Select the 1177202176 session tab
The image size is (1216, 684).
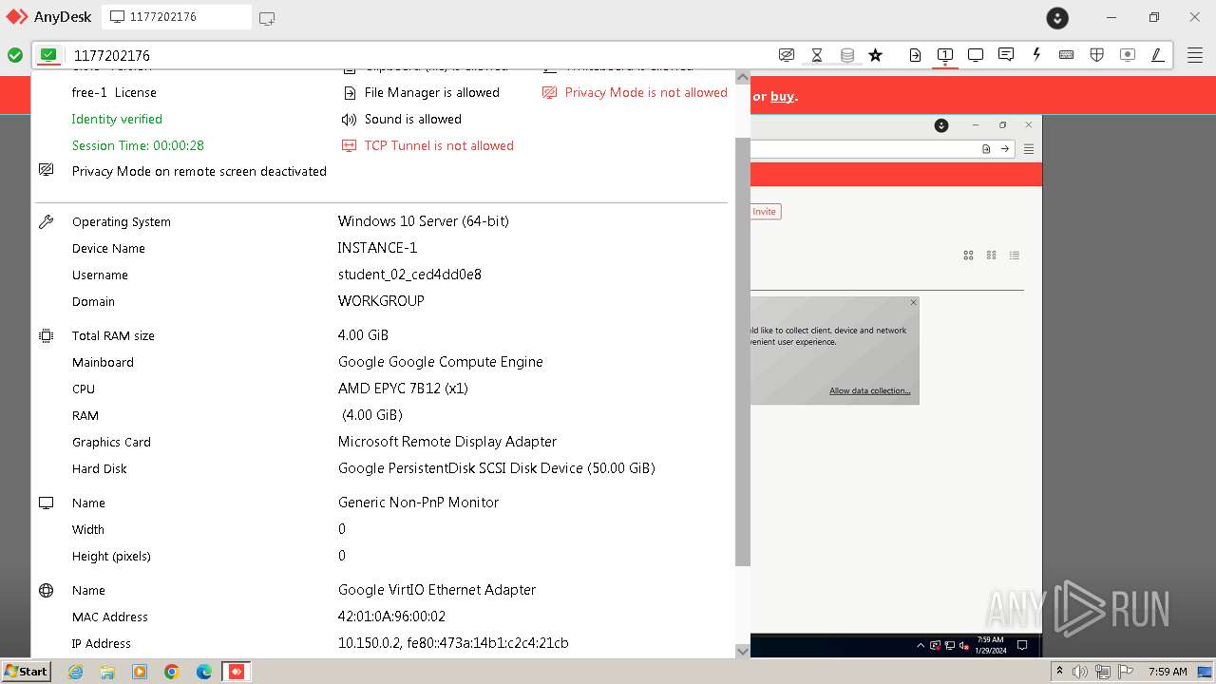177,17
